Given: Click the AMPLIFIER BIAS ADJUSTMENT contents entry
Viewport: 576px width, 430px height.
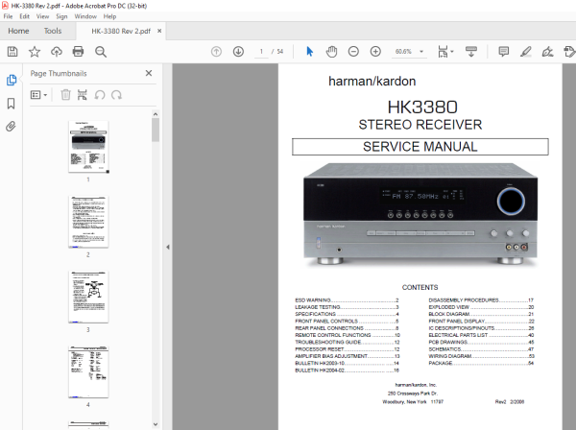Looking at the screenshot, I should click(348, 356).
